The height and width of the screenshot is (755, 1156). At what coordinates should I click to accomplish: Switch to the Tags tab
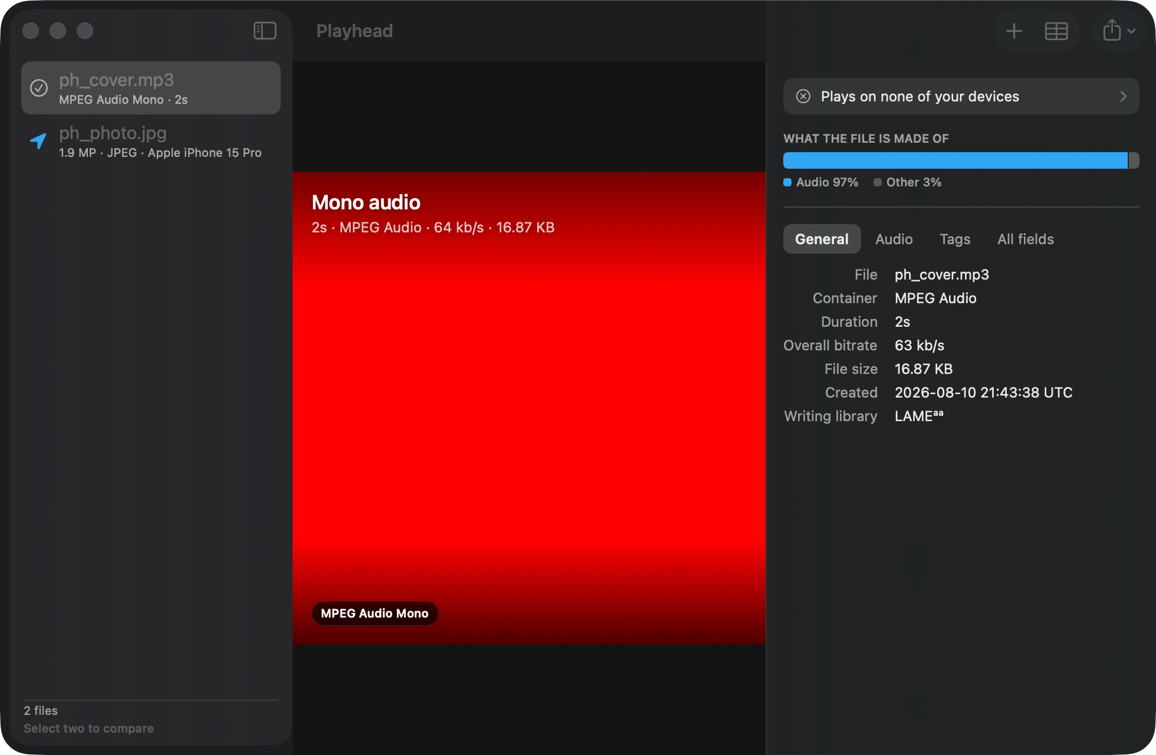pos(955,239)
